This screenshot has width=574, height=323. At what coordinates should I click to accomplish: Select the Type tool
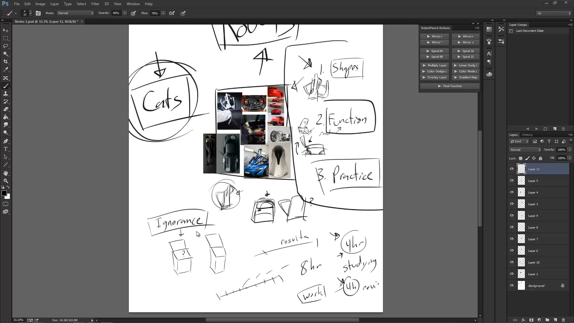tap(6, 149)
